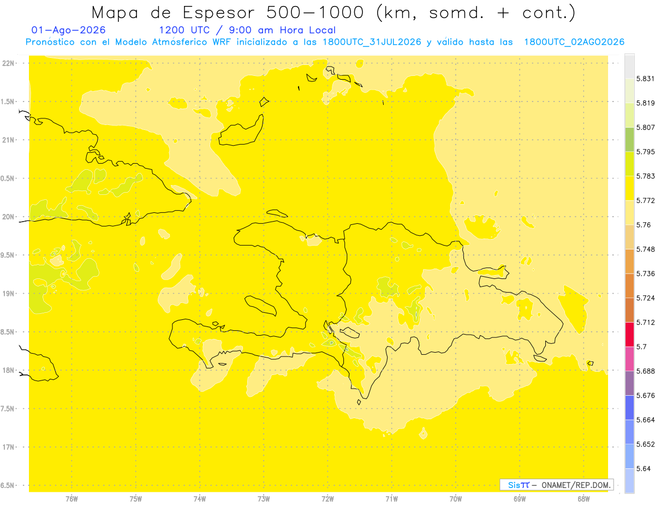Click the 'SisTT - ONAMET/REP.DOM.' label box
Image resolution: width=655 pixels, height=506 pixels.
pos(556,485)
